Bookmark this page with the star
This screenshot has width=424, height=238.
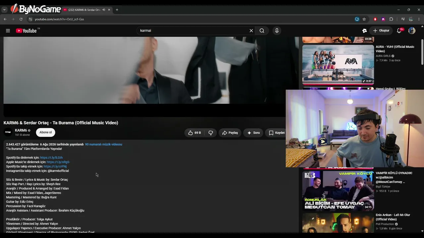(364, 19)
